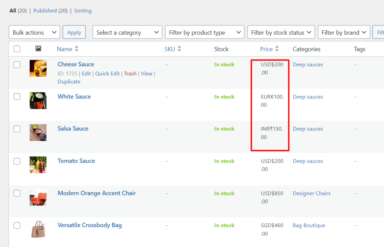Screen dimensions: 384x247
Task: Click the Price column sort arrows
Action: (x=277, y=49)
